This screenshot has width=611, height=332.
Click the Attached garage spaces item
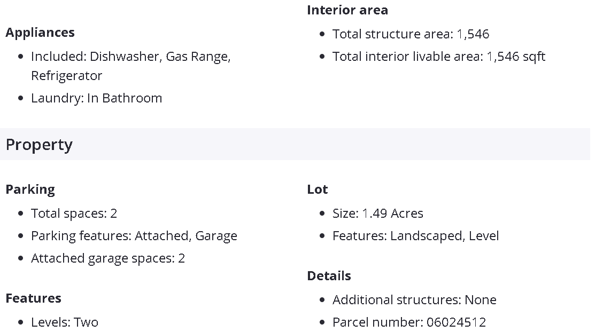(x=107, y=258)
